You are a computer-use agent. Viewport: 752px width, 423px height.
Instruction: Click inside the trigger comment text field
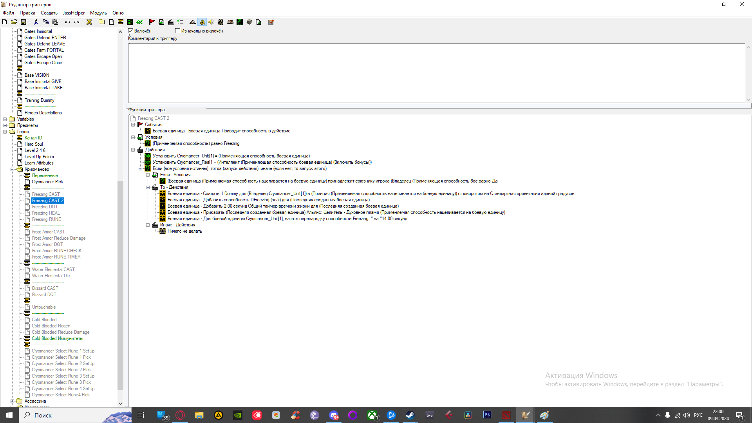[436, 73]
